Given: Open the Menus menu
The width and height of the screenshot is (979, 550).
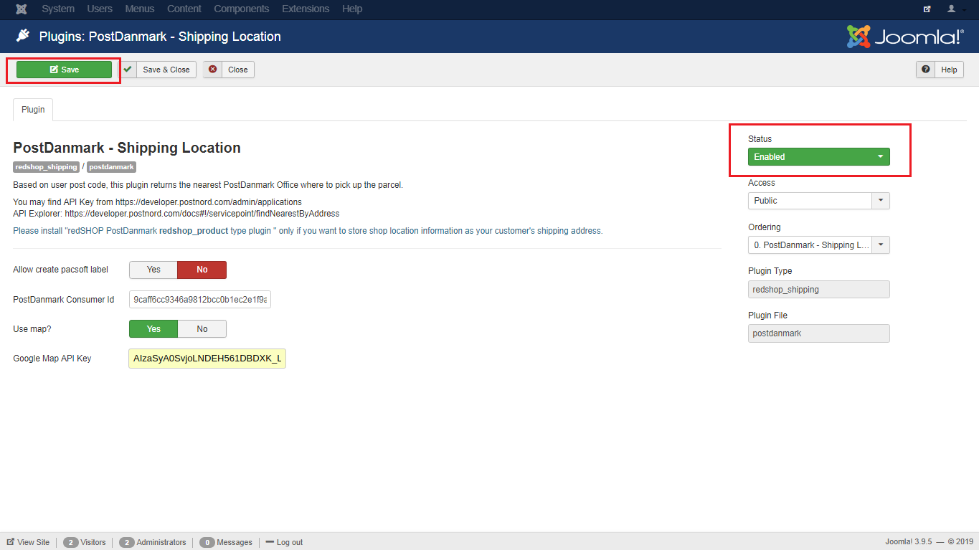Looking at the screenshot, I should click(139, 9).
